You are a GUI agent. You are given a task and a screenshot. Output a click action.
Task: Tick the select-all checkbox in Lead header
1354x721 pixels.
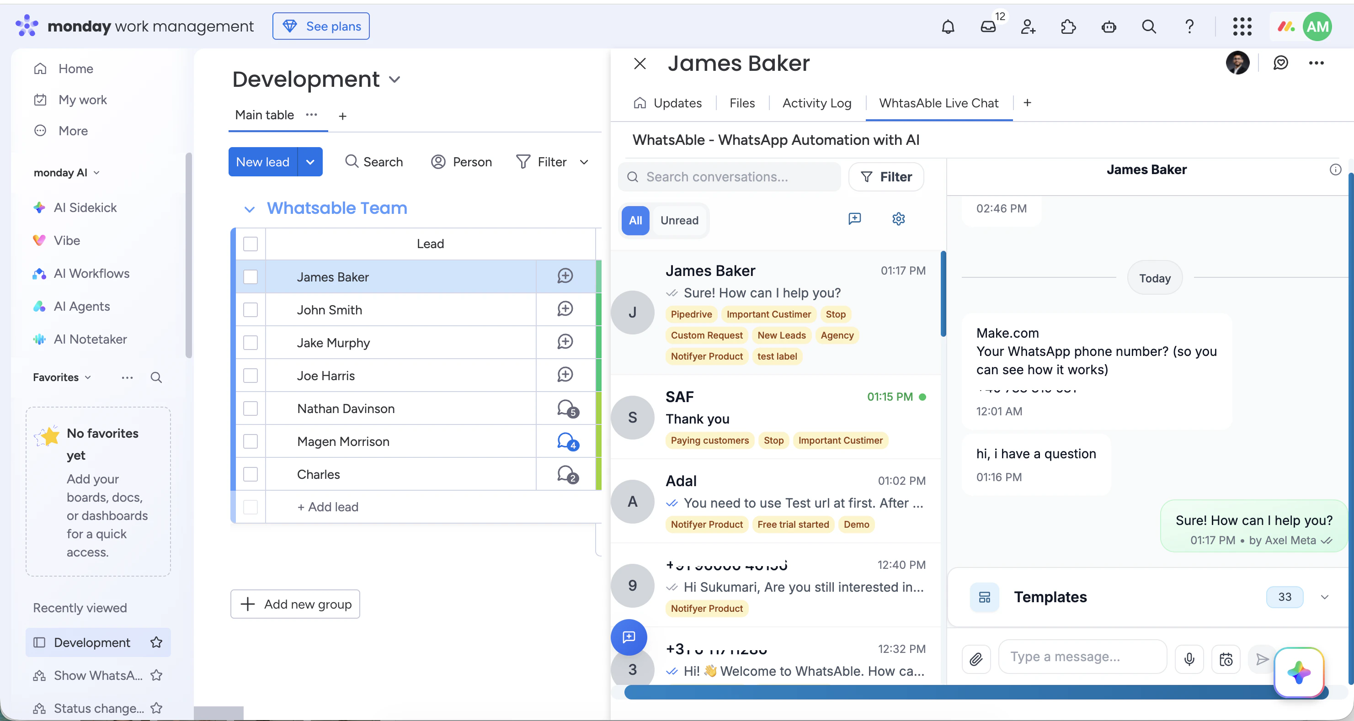[x=250, y=244]
